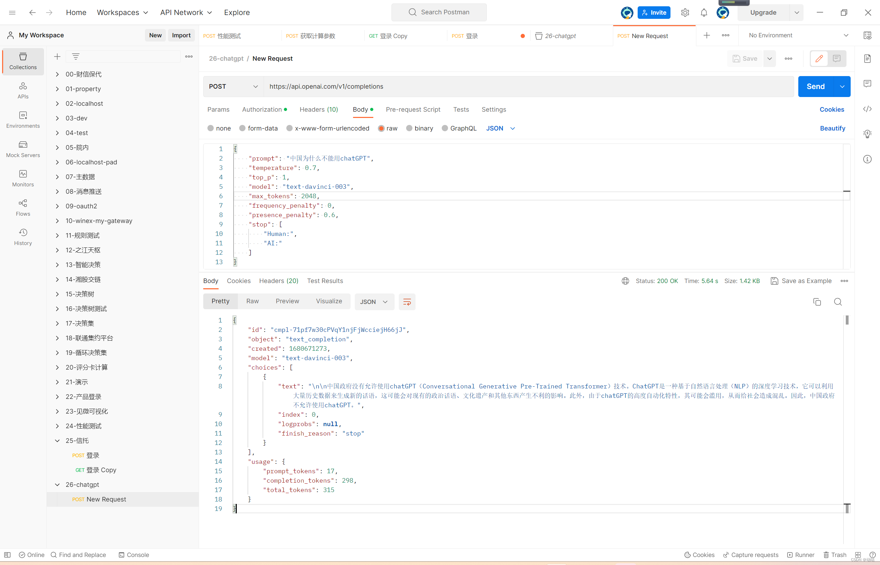Viewport: 880px width, 565px height.
Task: Open the No Environment dropdown
Action: point(799,35)
